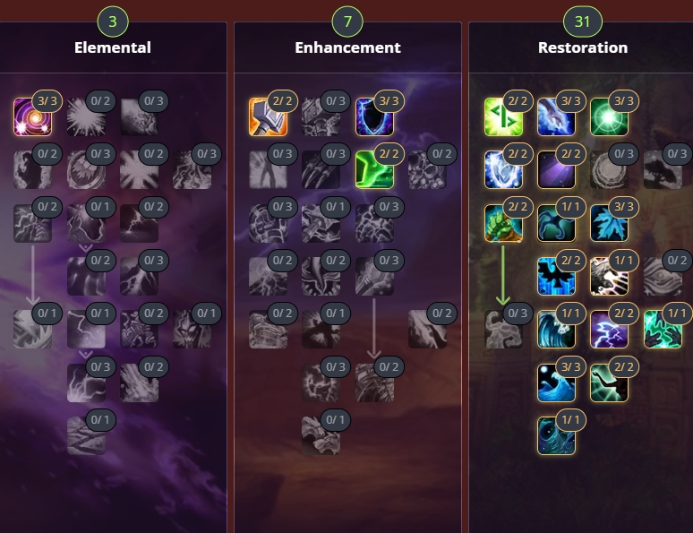Click the final swirling water Restoration talent
693x533 pixels.
556,435
